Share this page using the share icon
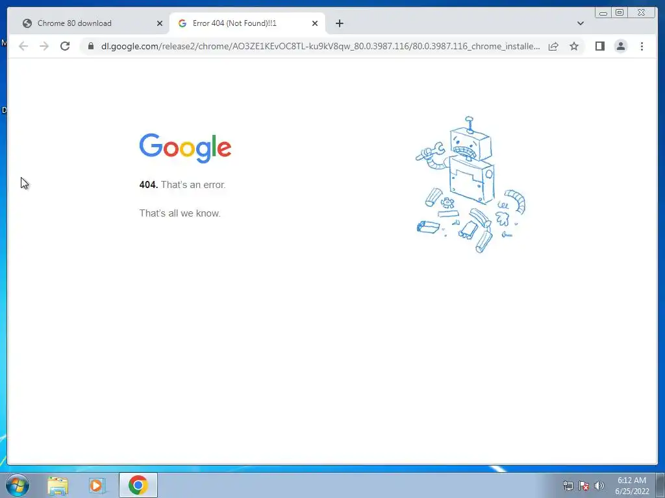This screenshot has width=665, height=498. click(553, 46)
